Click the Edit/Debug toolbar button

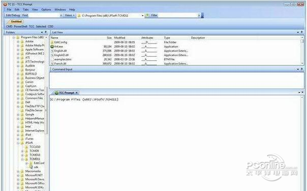(x=13, y=15)
